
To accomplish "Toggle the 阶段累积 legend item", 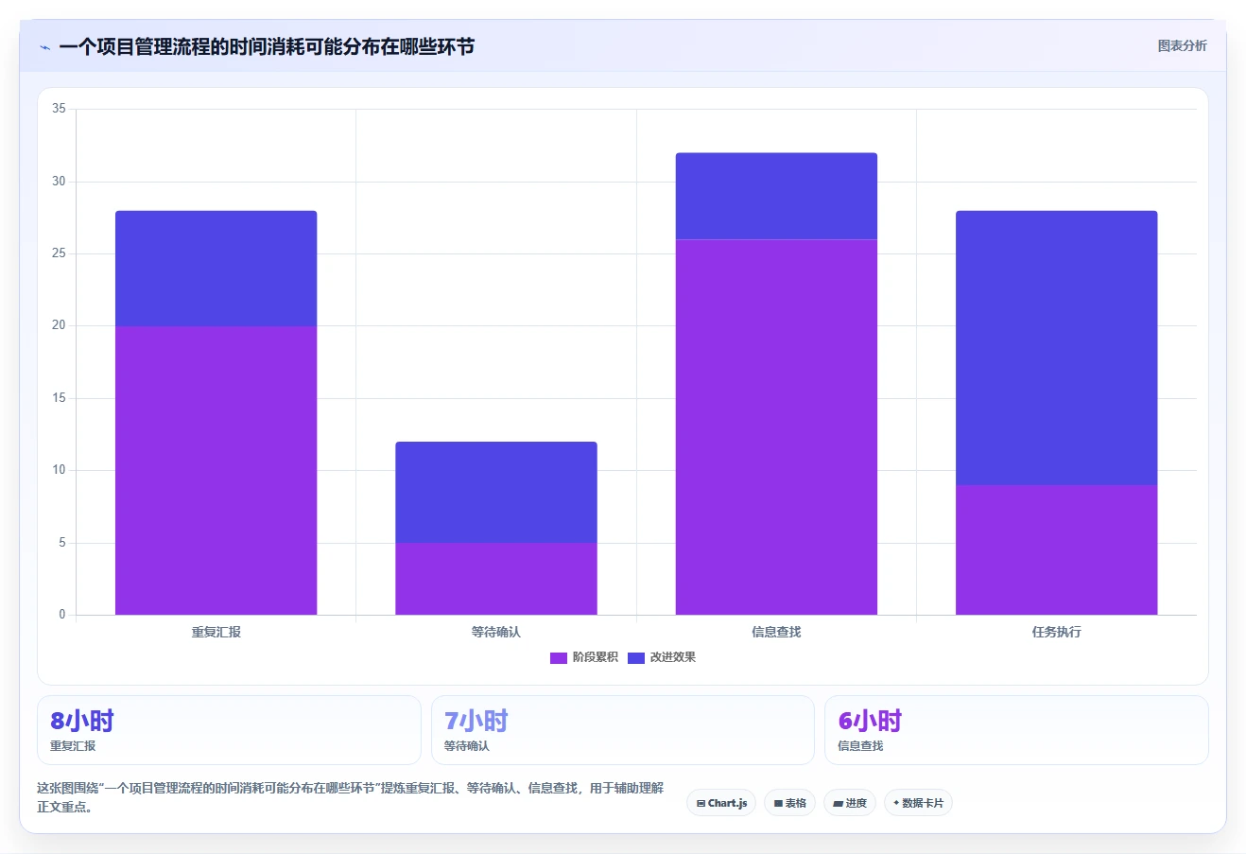I will coord(584,657).
